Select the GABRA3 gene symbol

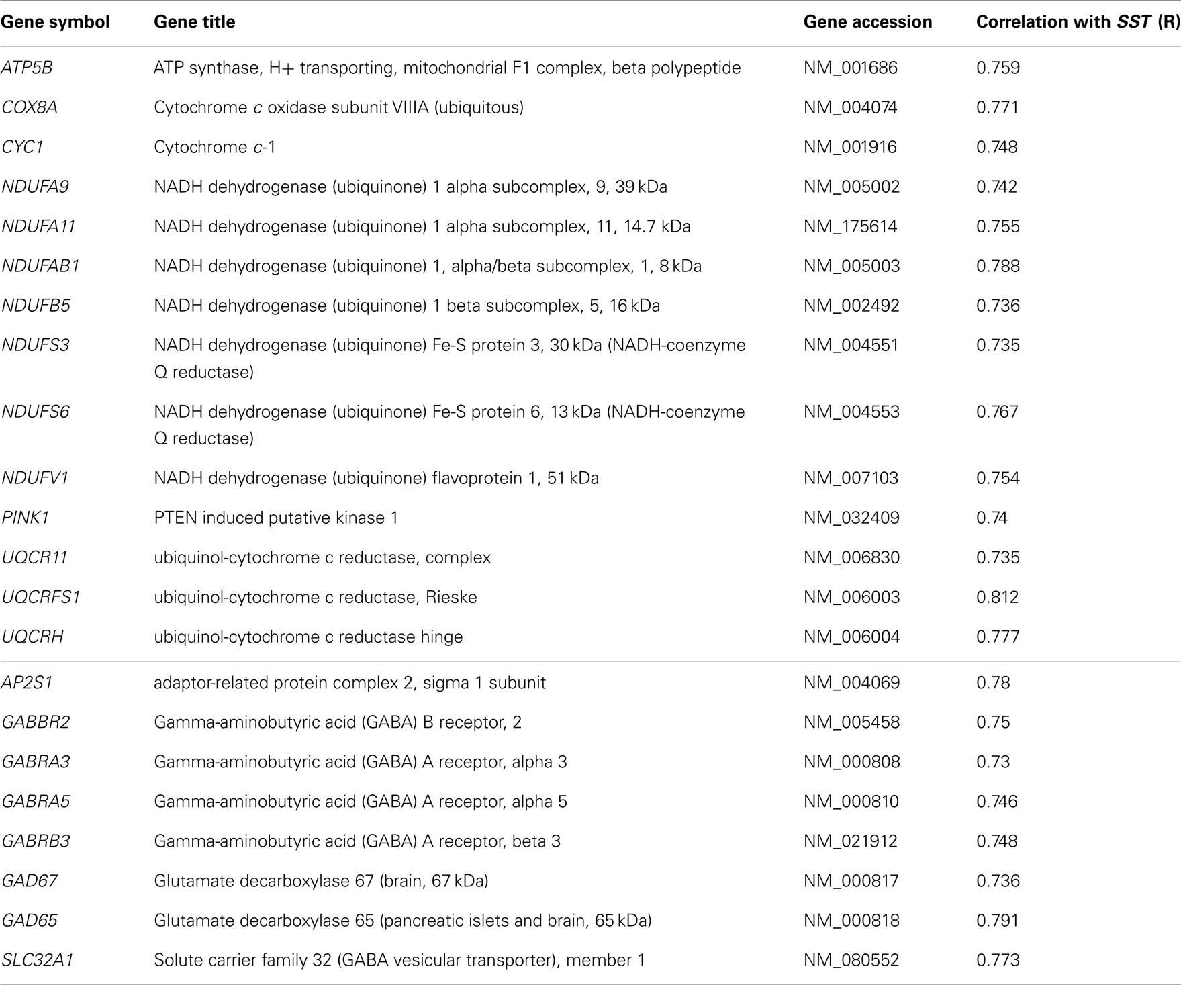(36, 762)
